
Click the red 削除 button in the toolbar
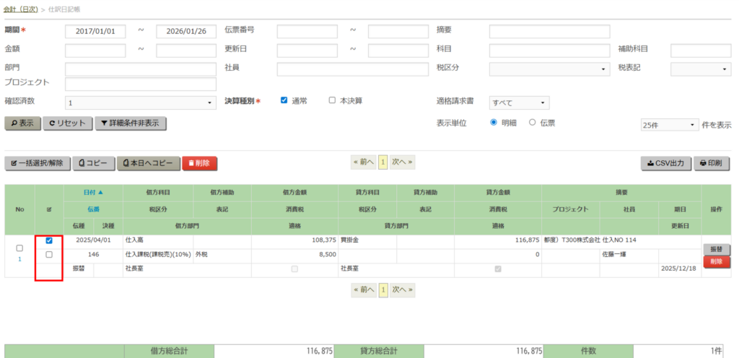point(199,163)
